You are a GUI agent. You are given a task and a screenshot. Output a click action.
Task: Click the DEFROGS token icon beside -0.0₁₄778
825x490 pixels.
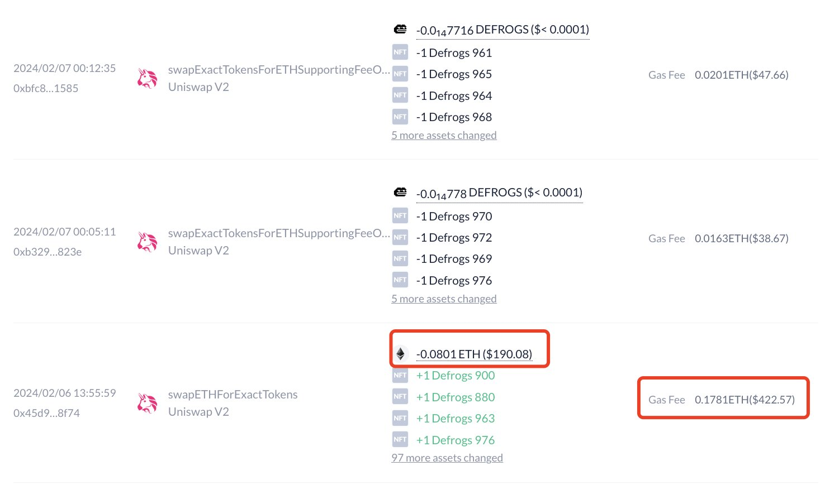(x=400, y=193)
